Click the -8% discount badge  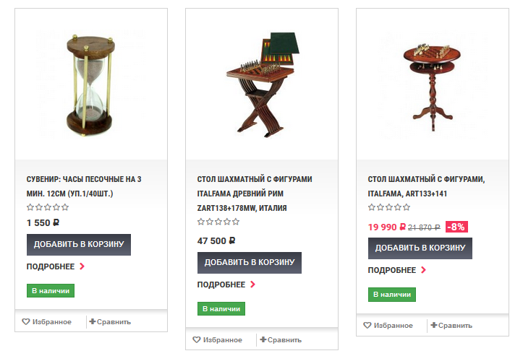point(456,227)
